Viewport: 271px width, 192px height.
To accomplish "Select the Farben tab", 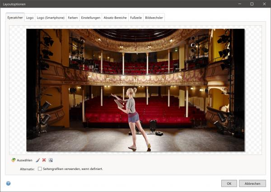I will click(72, 18).
